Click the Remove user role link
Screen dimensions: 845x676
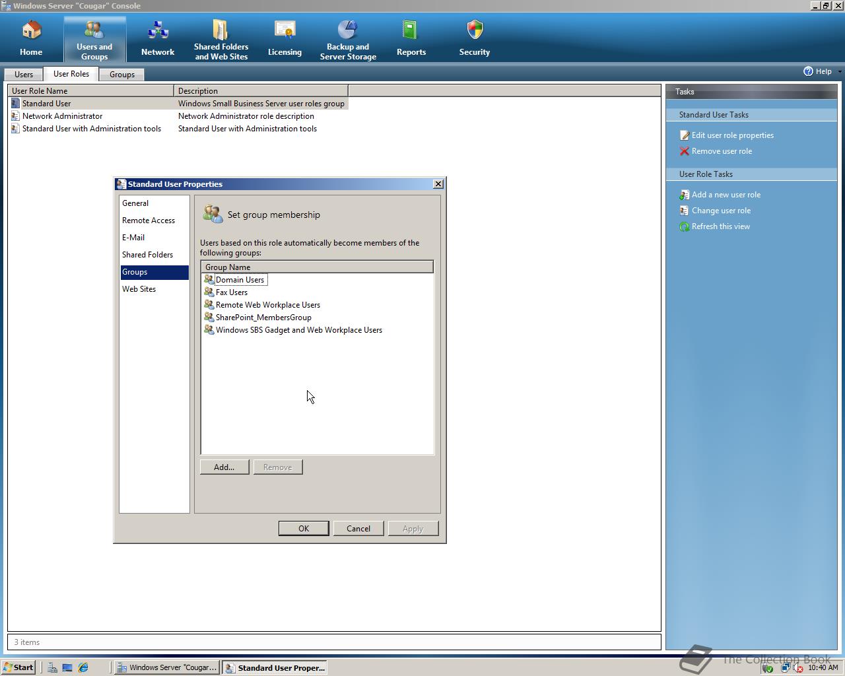[722, 151]
